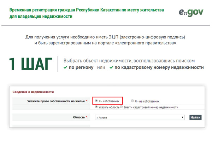The image size is (212, 146).
Task: Select the 'Я - не собственник' radio button
Action: 132,101
